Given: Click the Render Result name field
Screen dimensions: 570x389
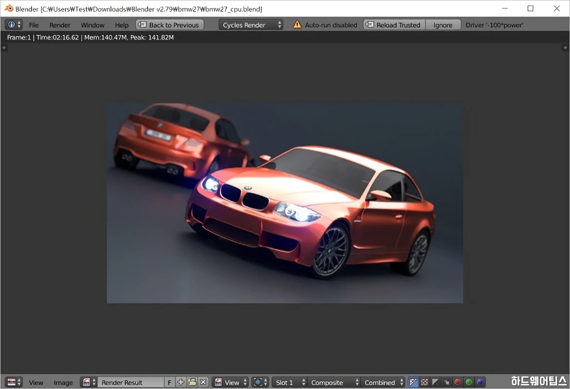Looking at the screenshot, I should 131,382.
